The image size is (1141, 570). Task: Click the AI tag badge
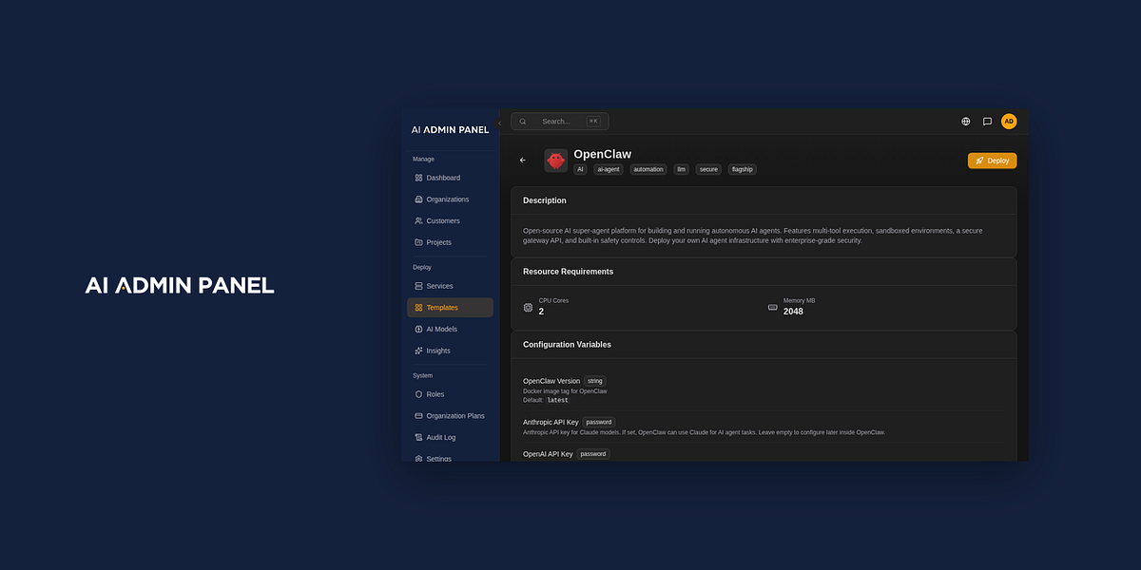[x=580, y=169]
